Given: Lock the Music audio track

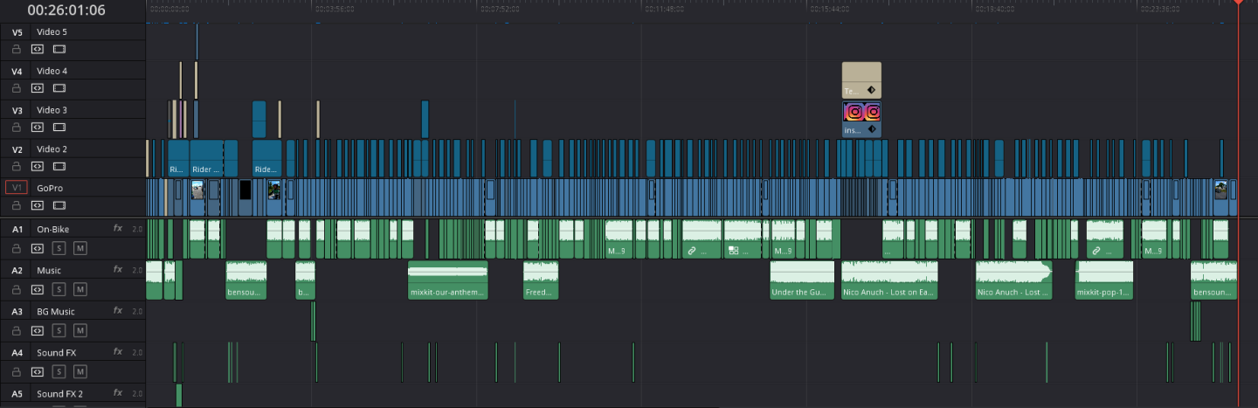Looking at the screenshot, I should pos(16,289).
